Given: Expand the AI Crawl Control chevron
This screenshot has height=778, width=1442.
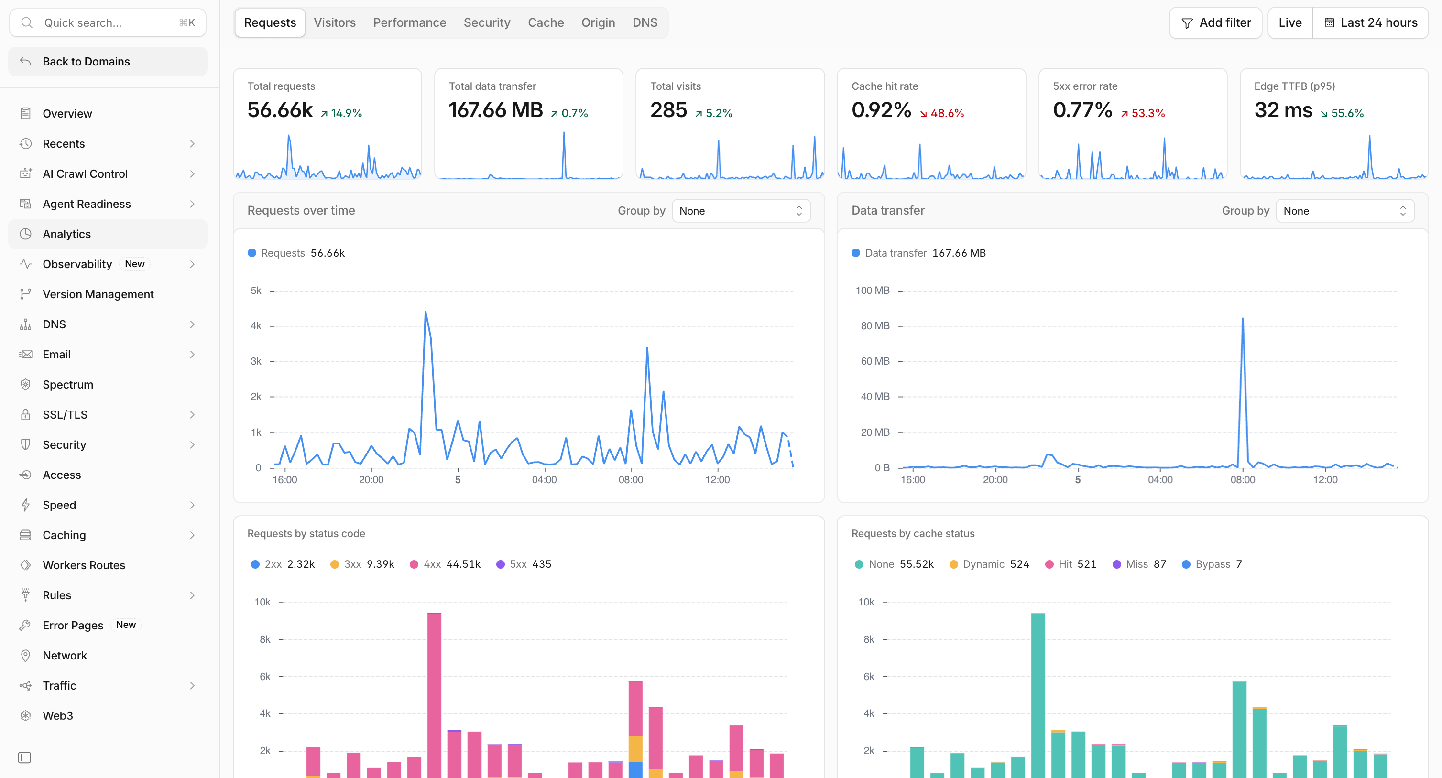Looking at the screenshot, I should [x=192, y=174].
